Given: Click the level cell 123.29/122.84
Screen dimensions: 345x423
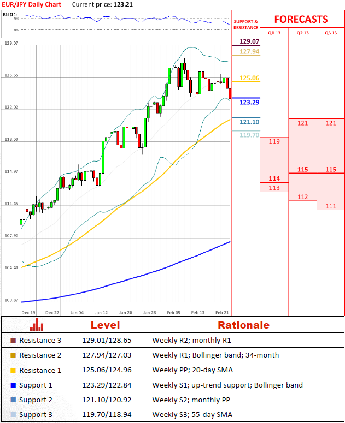Looking at the screenshot, I should [x=107, y=385].
